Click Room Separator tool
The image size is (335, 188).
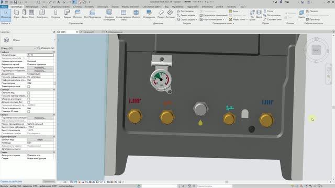click(214, 15)
